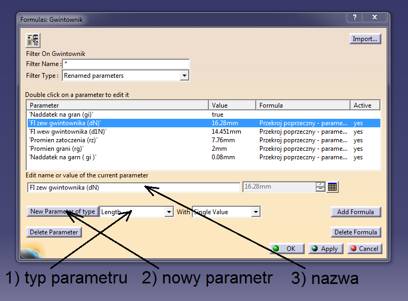Open the Length parameter type dropdown

[169, 212]
